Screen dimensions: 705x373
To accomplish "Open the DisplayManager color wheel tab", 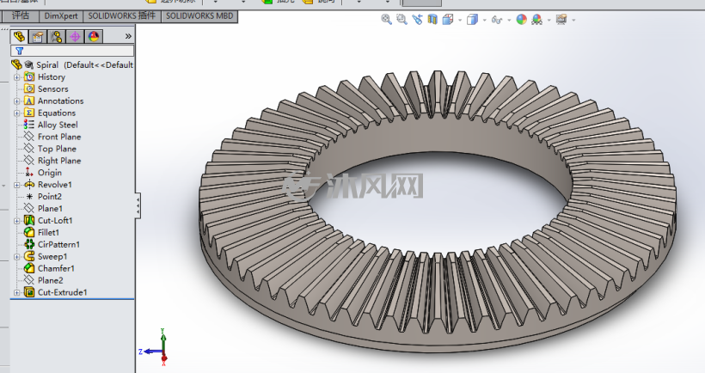I will (x=94, y=36).
